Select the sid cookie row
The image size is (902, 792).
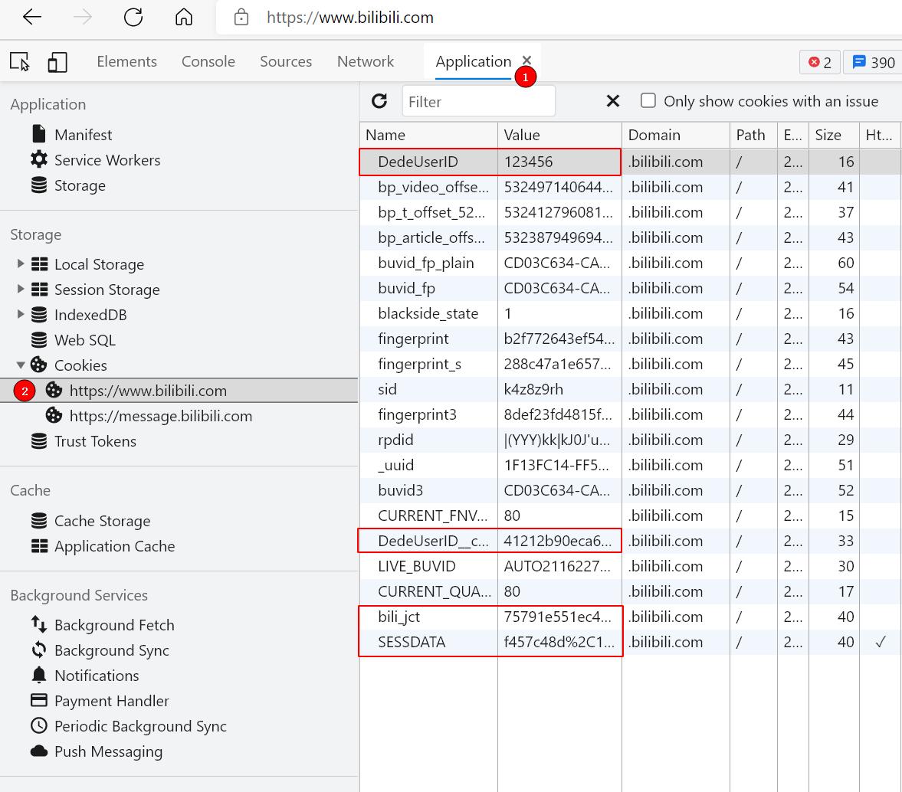(x=631, y=389)
